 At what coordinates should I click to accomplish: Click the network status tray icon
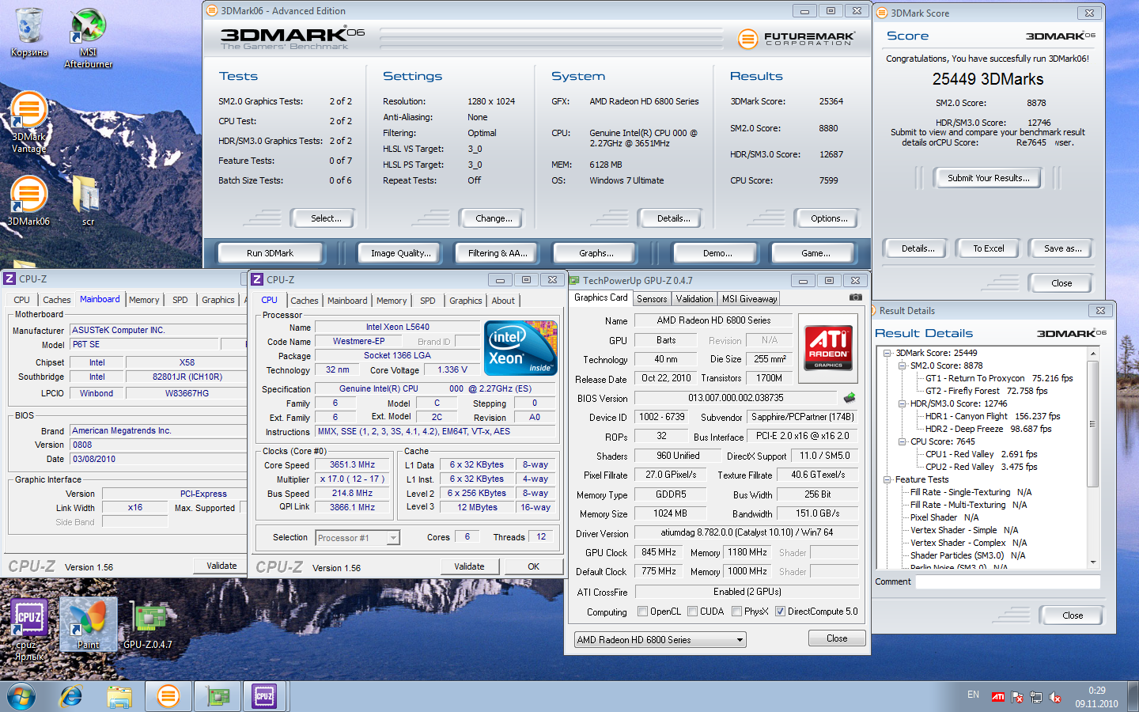point(1036,697)
